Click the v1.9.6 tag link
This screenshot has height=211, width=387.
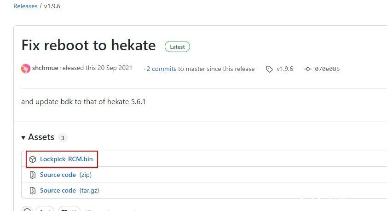click(284, 69)
